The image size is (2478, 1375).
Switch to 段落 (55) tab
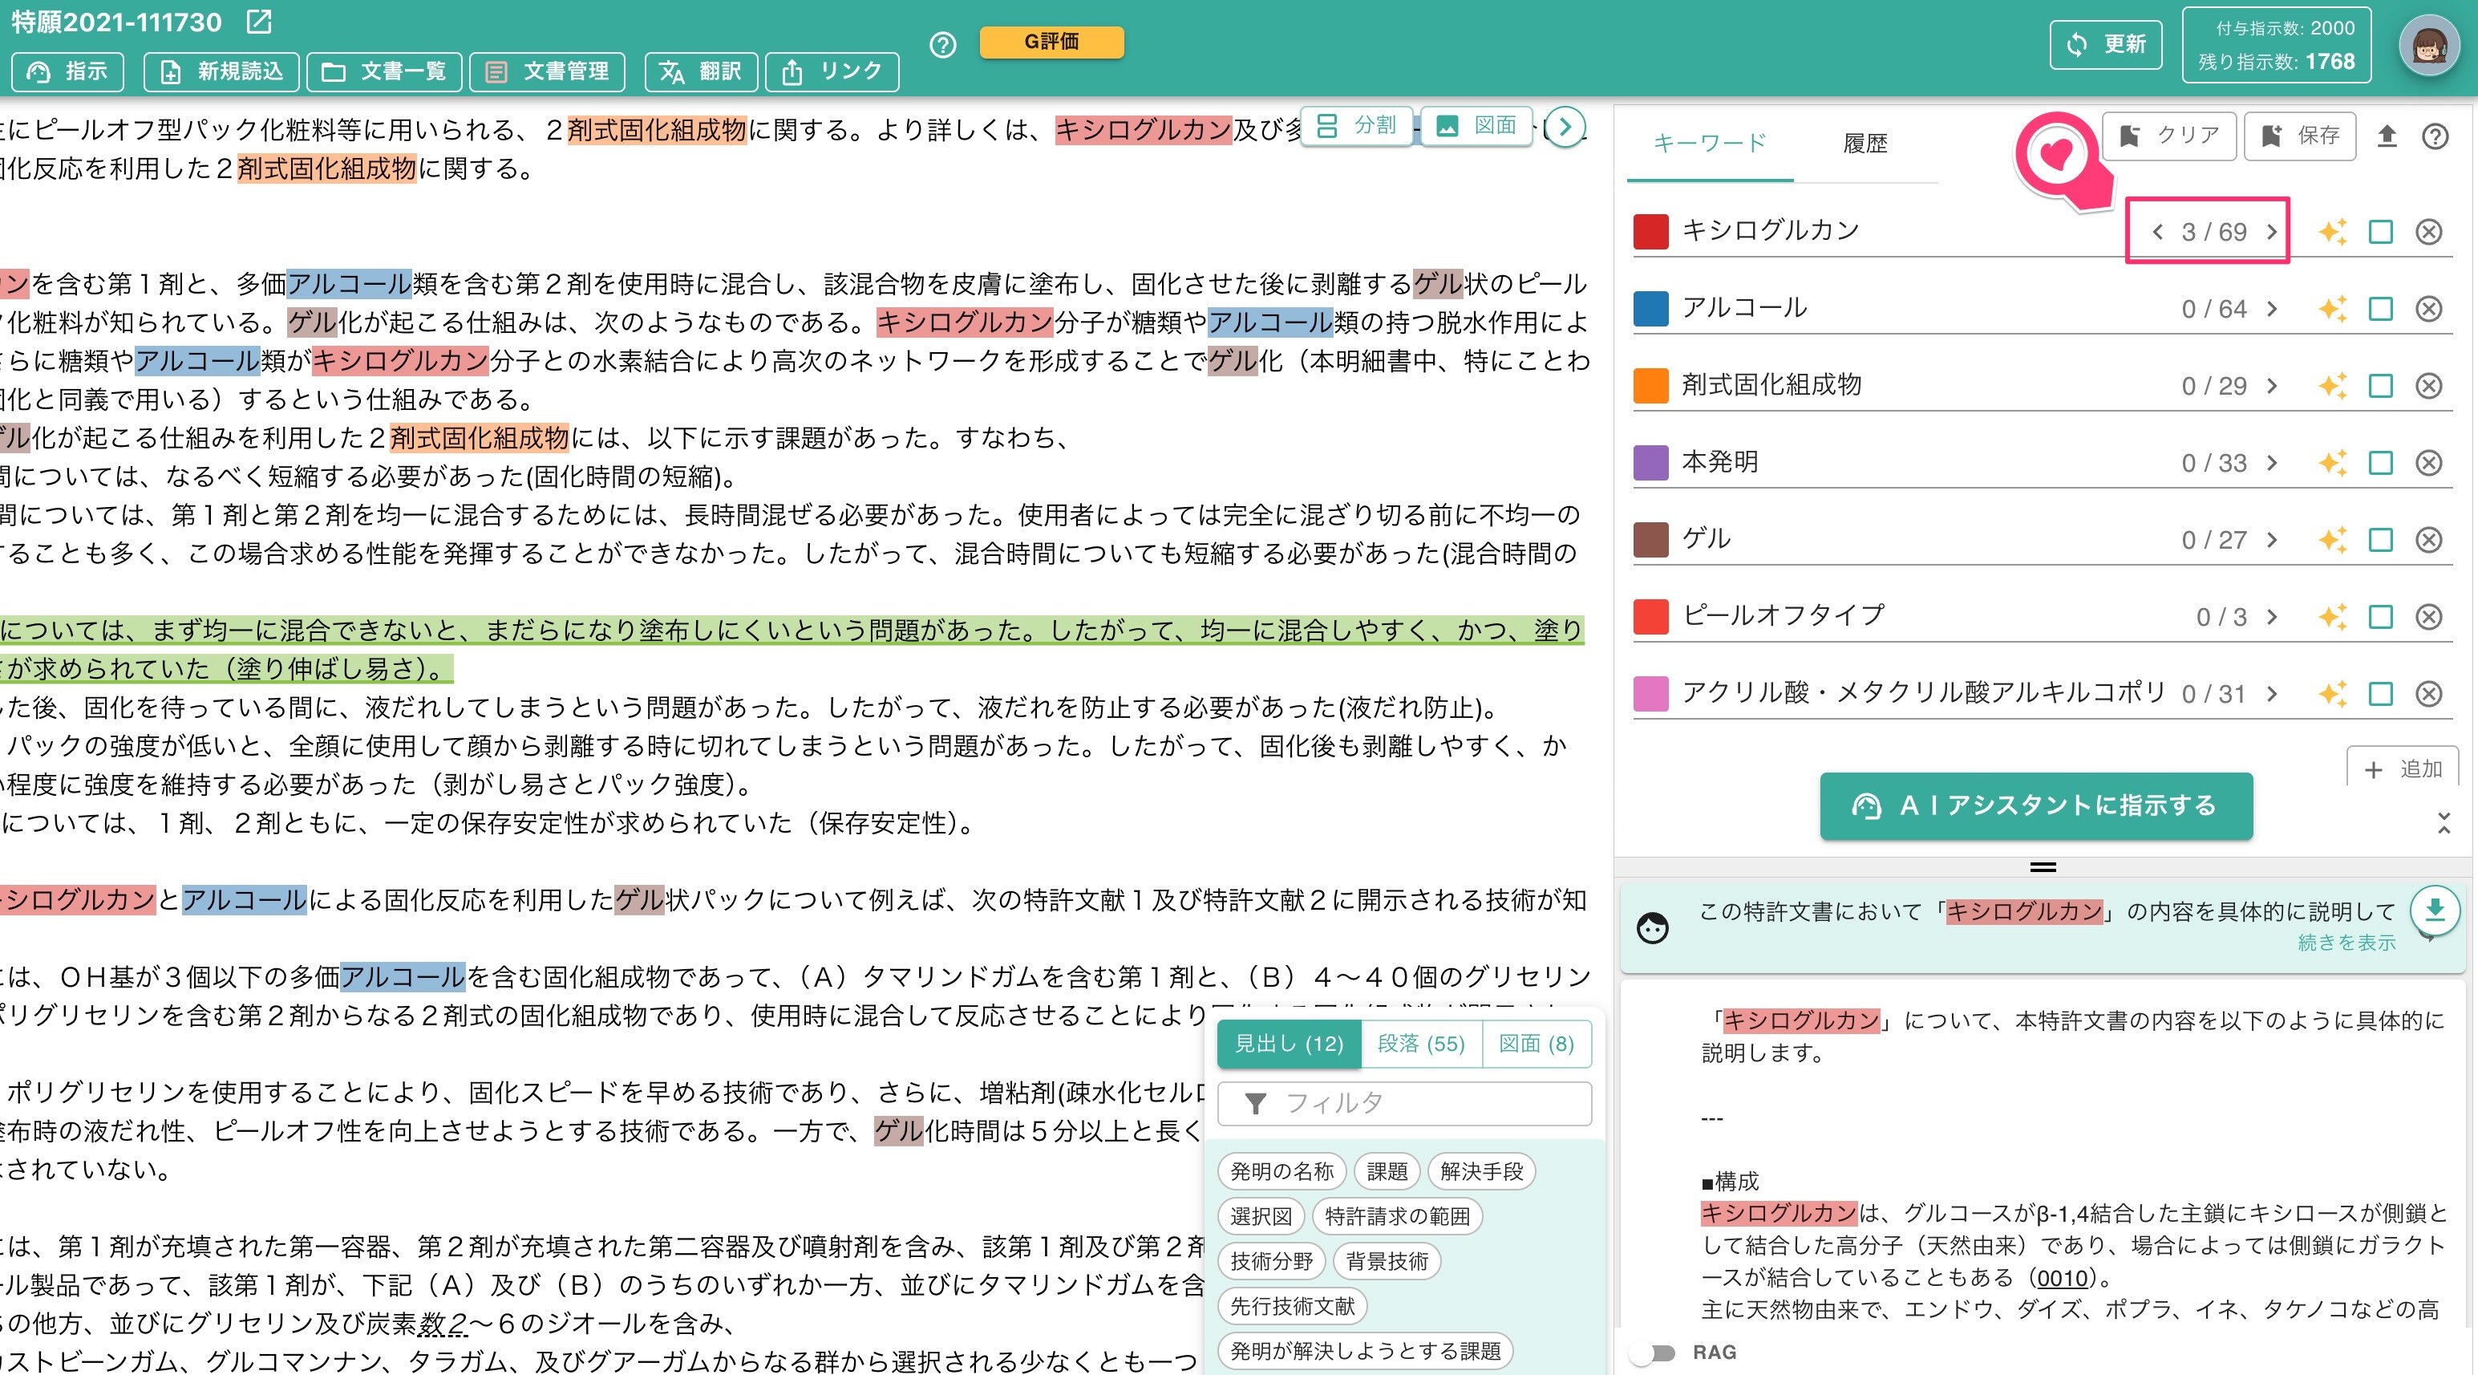tap(1421, 1044)
